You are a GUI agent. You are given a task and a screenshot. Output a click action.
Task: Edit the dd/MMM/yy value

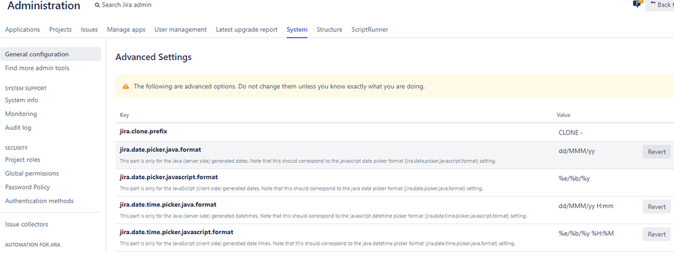click(x=577, y=151)
